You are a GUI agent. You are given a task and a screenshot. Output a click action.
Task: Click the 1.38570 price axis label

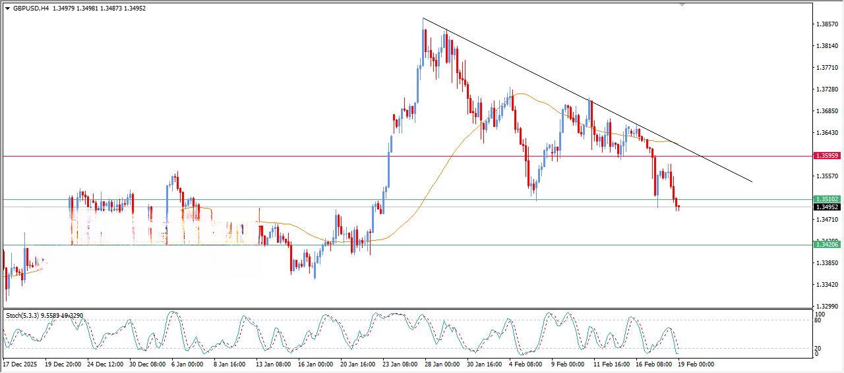pos(827,24)
